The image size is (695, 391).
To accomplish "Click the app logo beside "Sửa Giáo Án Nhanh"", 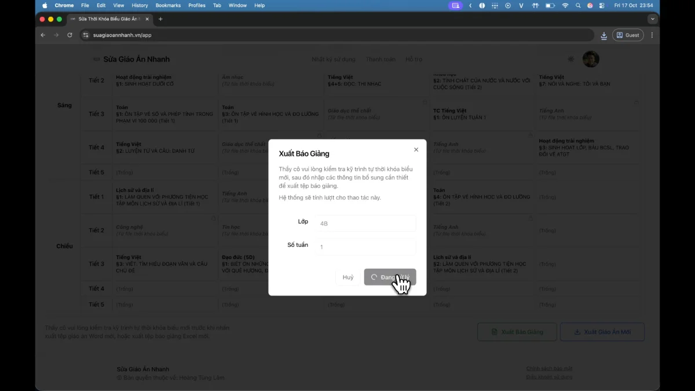I will [x=96, y=59].
